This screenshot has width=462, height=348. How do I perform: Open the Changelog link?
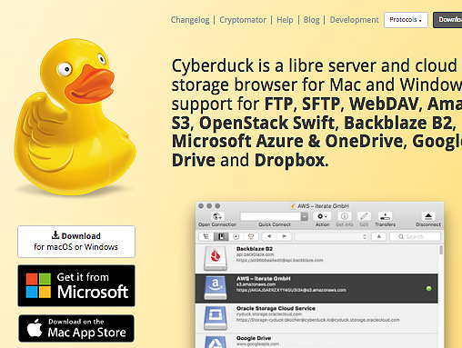tap(190, 20)
